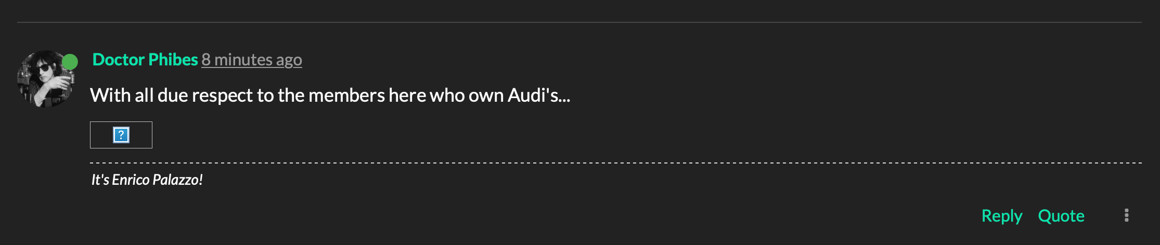The width and height of the screenshot is (1160, 245).
Task: Click the sunglasses face in the avatar
Action: (44, 70)
